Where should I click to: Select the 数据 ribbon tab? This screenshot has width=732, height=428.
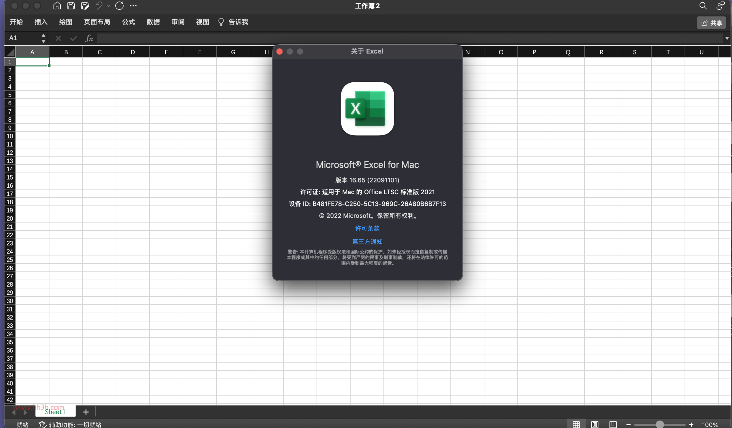[x=153, y=22]
